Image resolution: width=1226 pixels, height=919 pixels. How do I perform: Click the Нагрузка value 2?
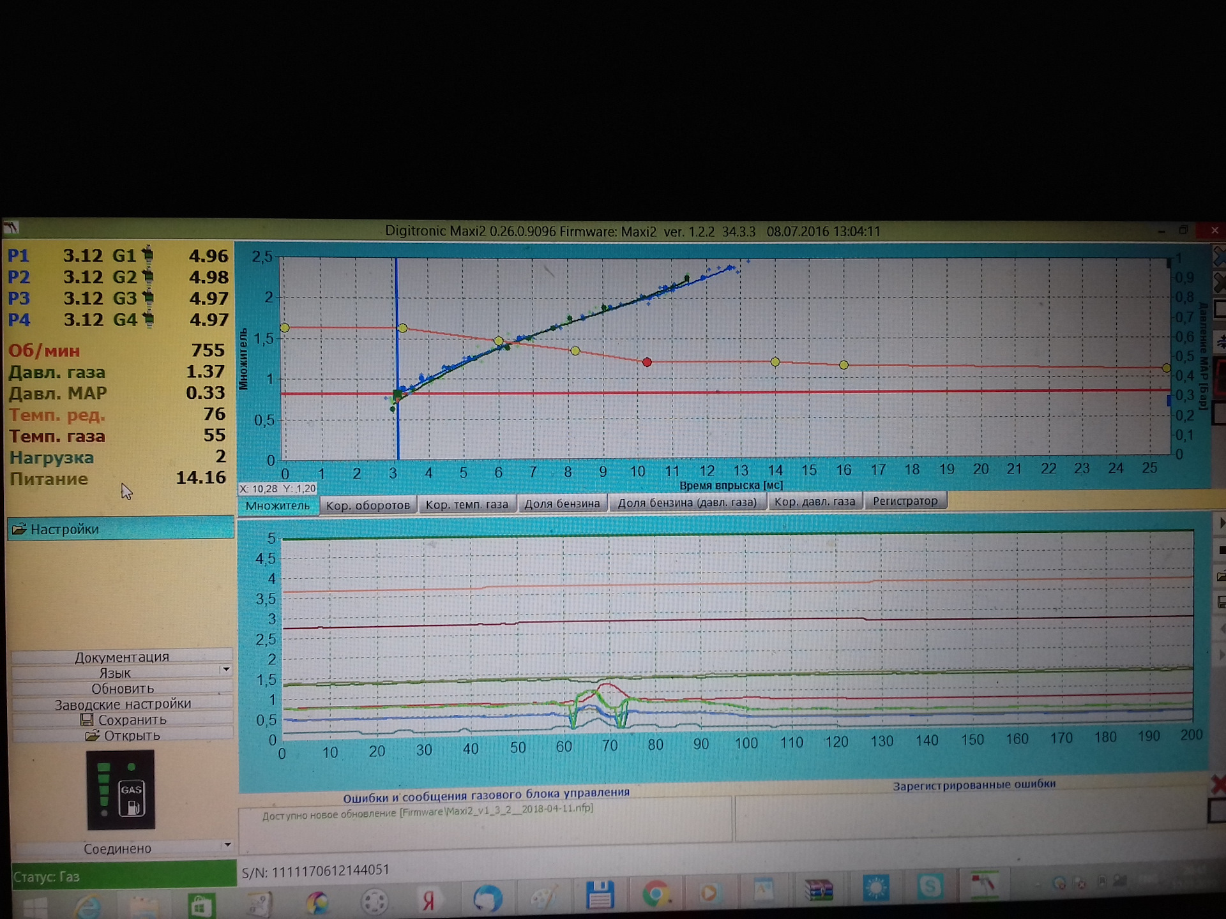point(221,456)
